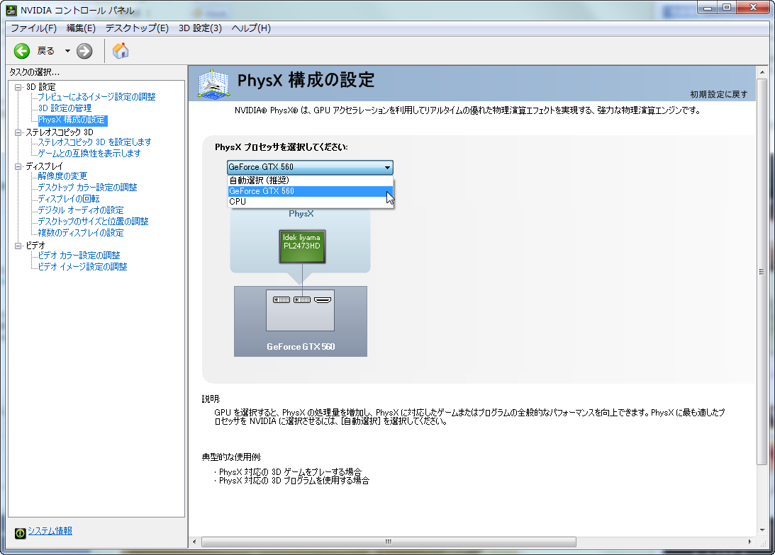
Task: Collapse the ビデオ tree node
Action: (x=18, y=246)
